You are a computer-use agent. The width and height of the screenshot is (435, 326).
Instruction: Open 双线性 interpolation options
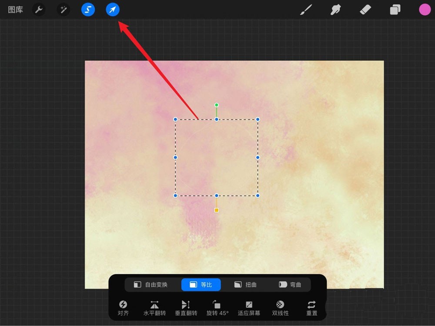[280, 308]
